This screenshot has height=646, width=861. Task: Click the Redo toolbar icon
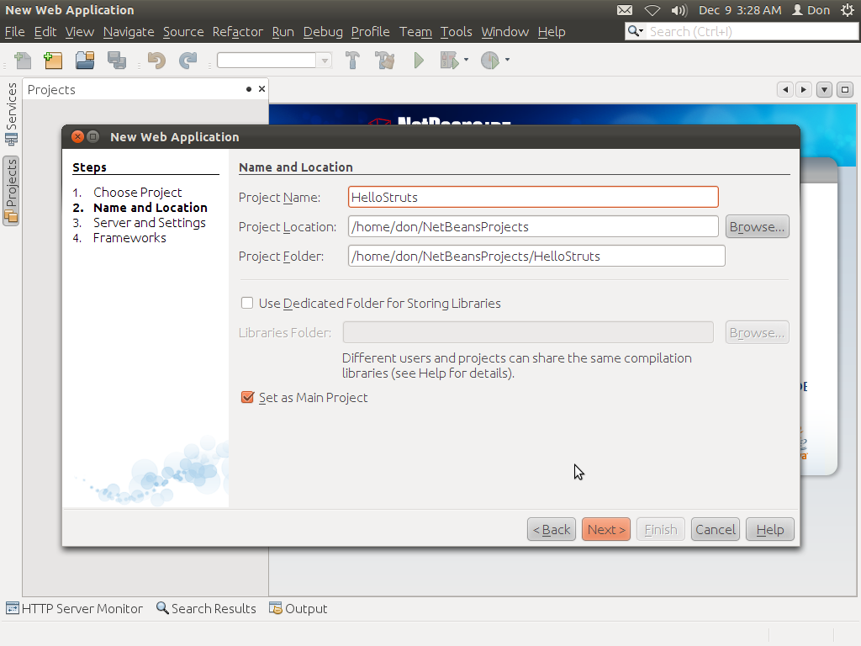click(189, 60)
